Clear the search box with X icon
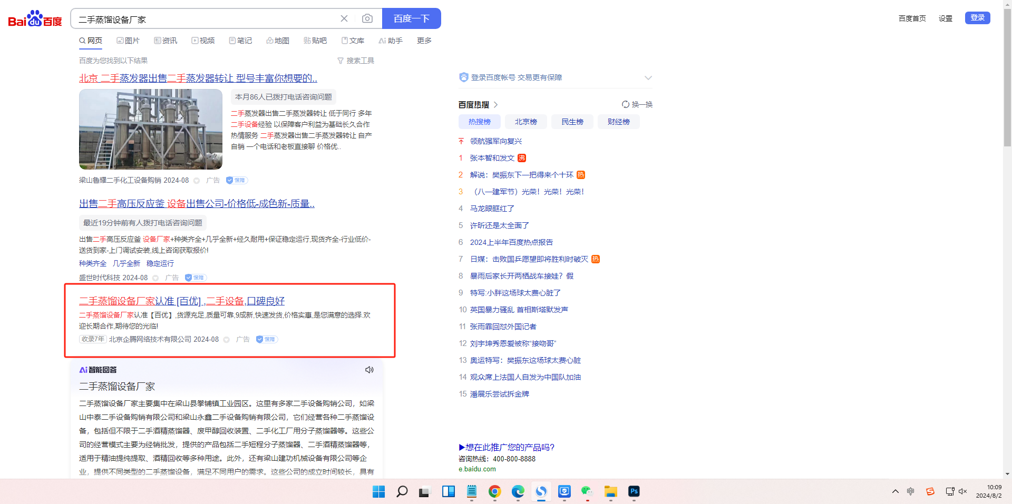 pos(344,19)
